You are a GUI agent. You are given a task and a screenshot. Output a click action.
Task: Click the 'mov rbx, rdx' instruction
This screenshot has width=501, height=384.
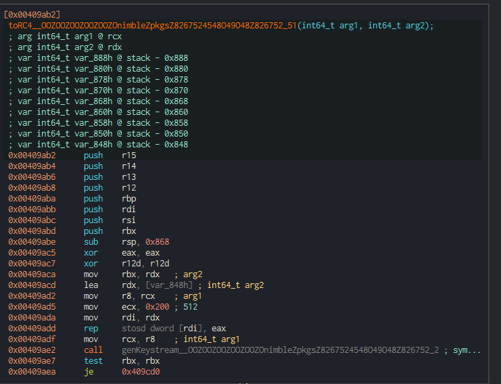coord(122,274)
